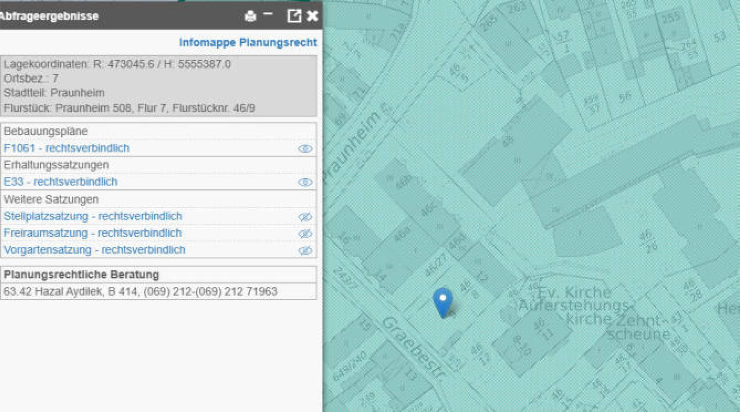Click Ev. Kirche Auferstehungskirche map label
This screenshot has width=740, height=412.
575,305
